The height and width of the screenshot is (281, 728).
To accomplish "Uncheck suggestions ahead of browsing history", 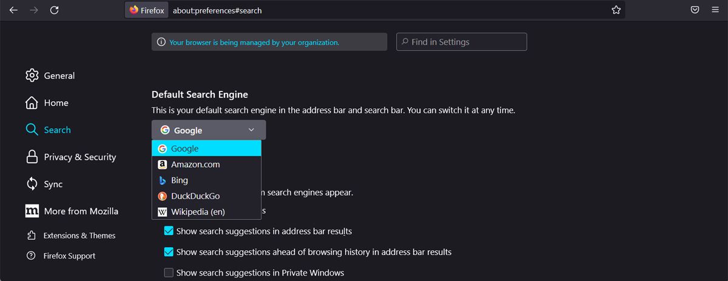I will (x=169, y=252).
